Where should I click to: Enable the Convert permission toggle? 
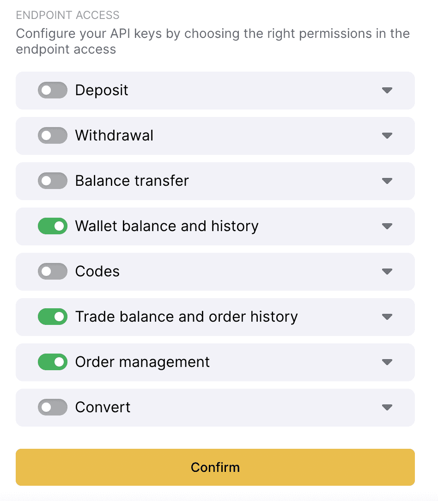[x=52, y=407]
